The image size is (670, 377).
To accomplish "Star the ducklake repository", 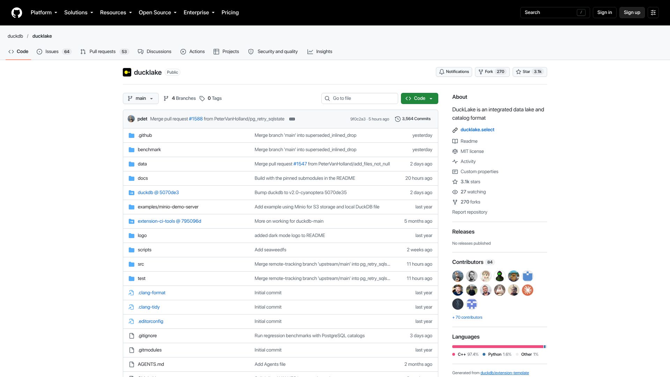I will [x=530, y=72].
